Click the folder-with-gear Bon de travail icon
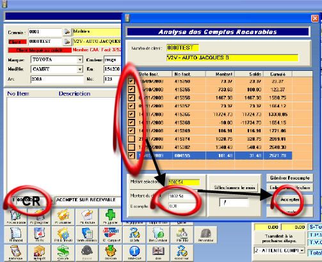 63,235
